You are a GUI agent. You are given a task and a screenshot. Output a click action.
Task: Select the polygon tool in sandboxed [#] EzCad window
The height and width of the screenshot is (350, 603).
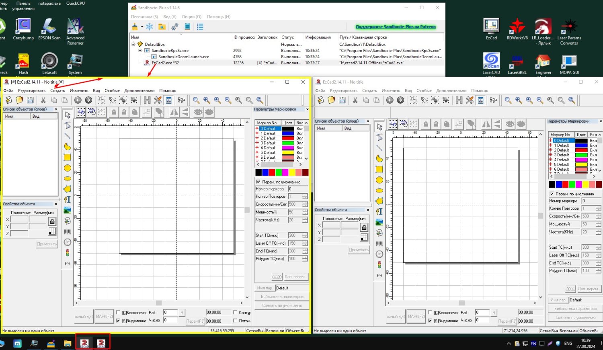click(68, 189)
